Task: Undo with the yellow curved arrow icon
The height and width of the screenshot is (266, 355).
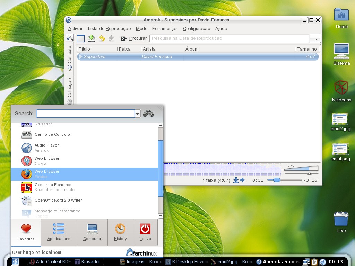Action: click(x=102, y=38)
